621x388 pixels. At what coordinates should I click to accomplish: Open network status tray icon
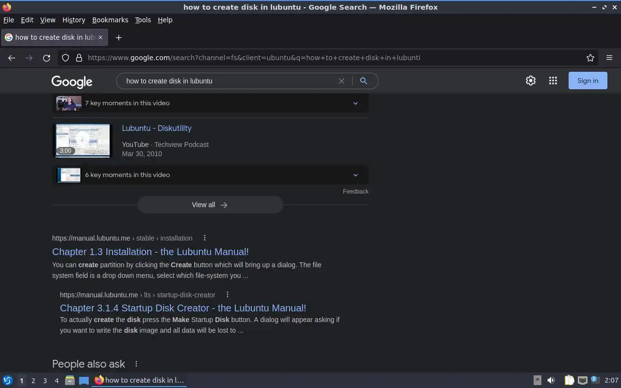click(583, 380)
